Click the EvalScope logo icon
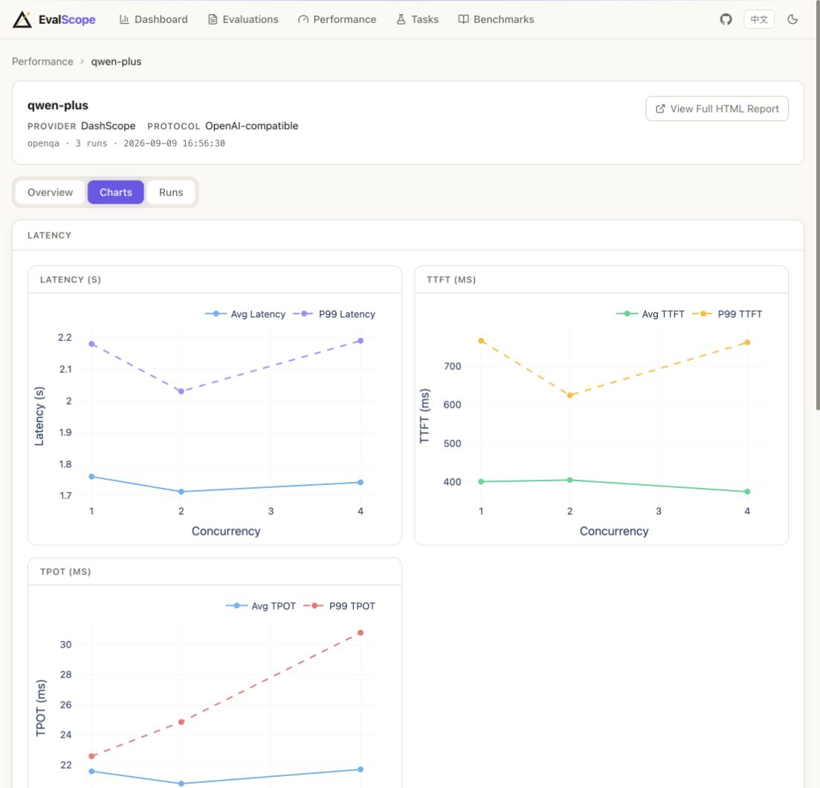This screenshot has width=820, height=788. (22, 19)
